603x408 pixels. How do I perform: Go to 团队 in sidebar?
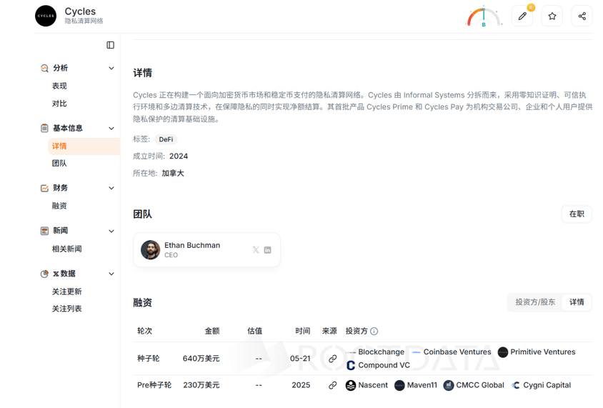59,163
